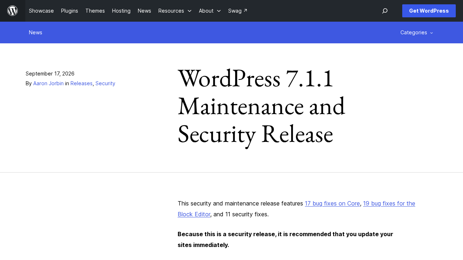Open the Security category link
This screenshot has width=463, height=260.
pos(105,83)
